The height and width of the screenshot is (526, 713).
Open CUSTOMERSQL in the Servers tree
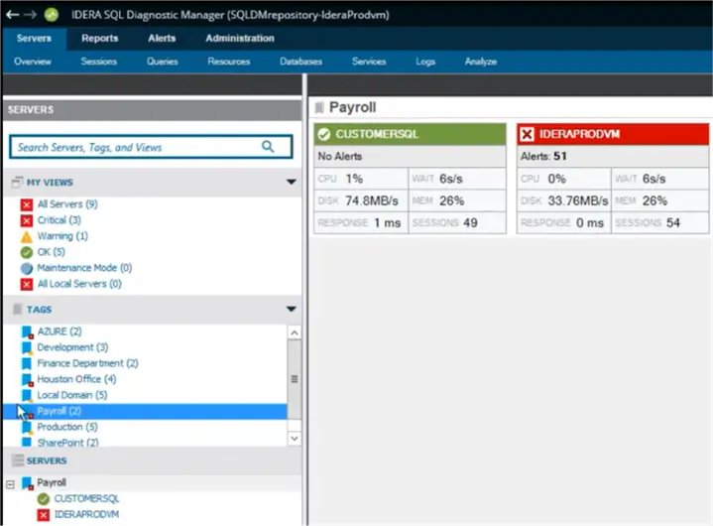click(86, 499)
